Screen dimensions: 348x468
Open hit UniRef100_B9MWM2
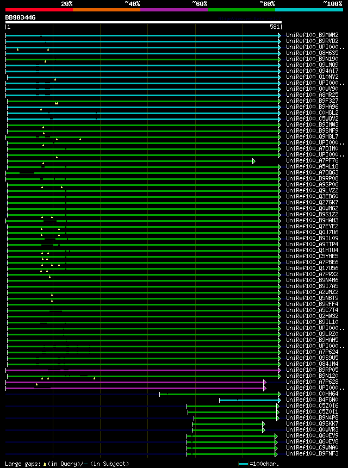click(312, 35)
